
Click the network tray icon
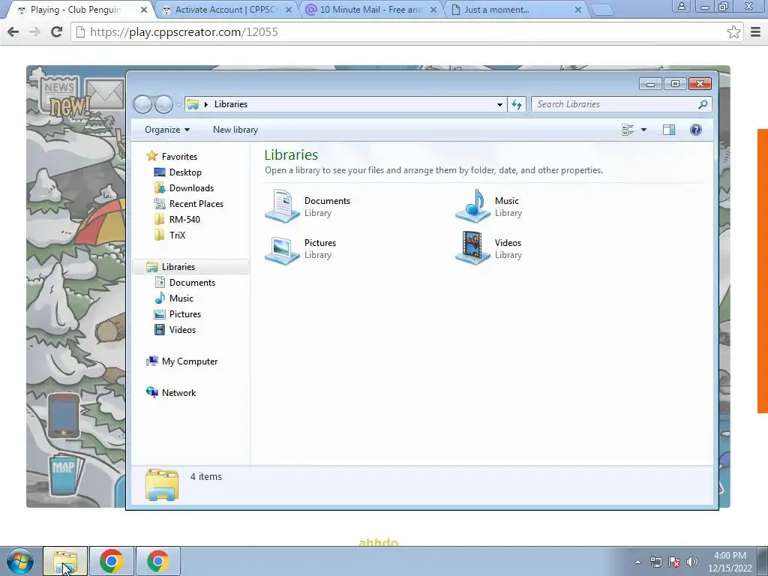click(x=655, y=562)
